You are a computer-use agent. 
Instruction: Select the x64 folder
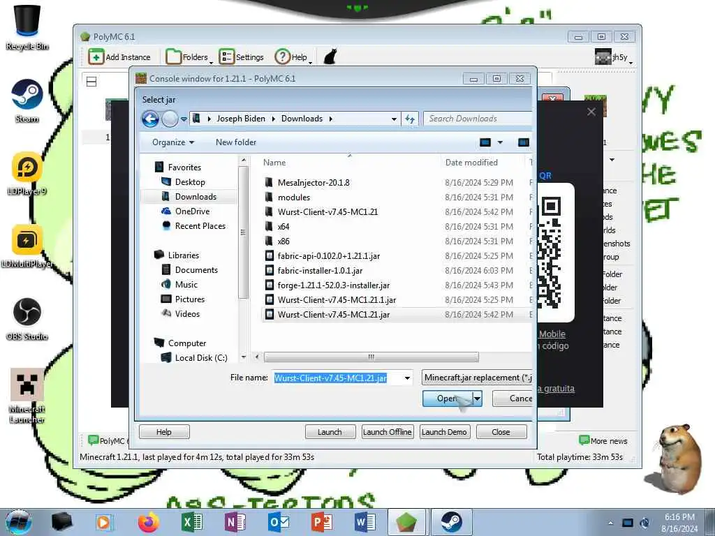pos(283,227)
